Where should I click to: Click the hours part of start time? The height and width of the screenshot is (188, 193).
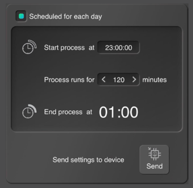point(109,48)
